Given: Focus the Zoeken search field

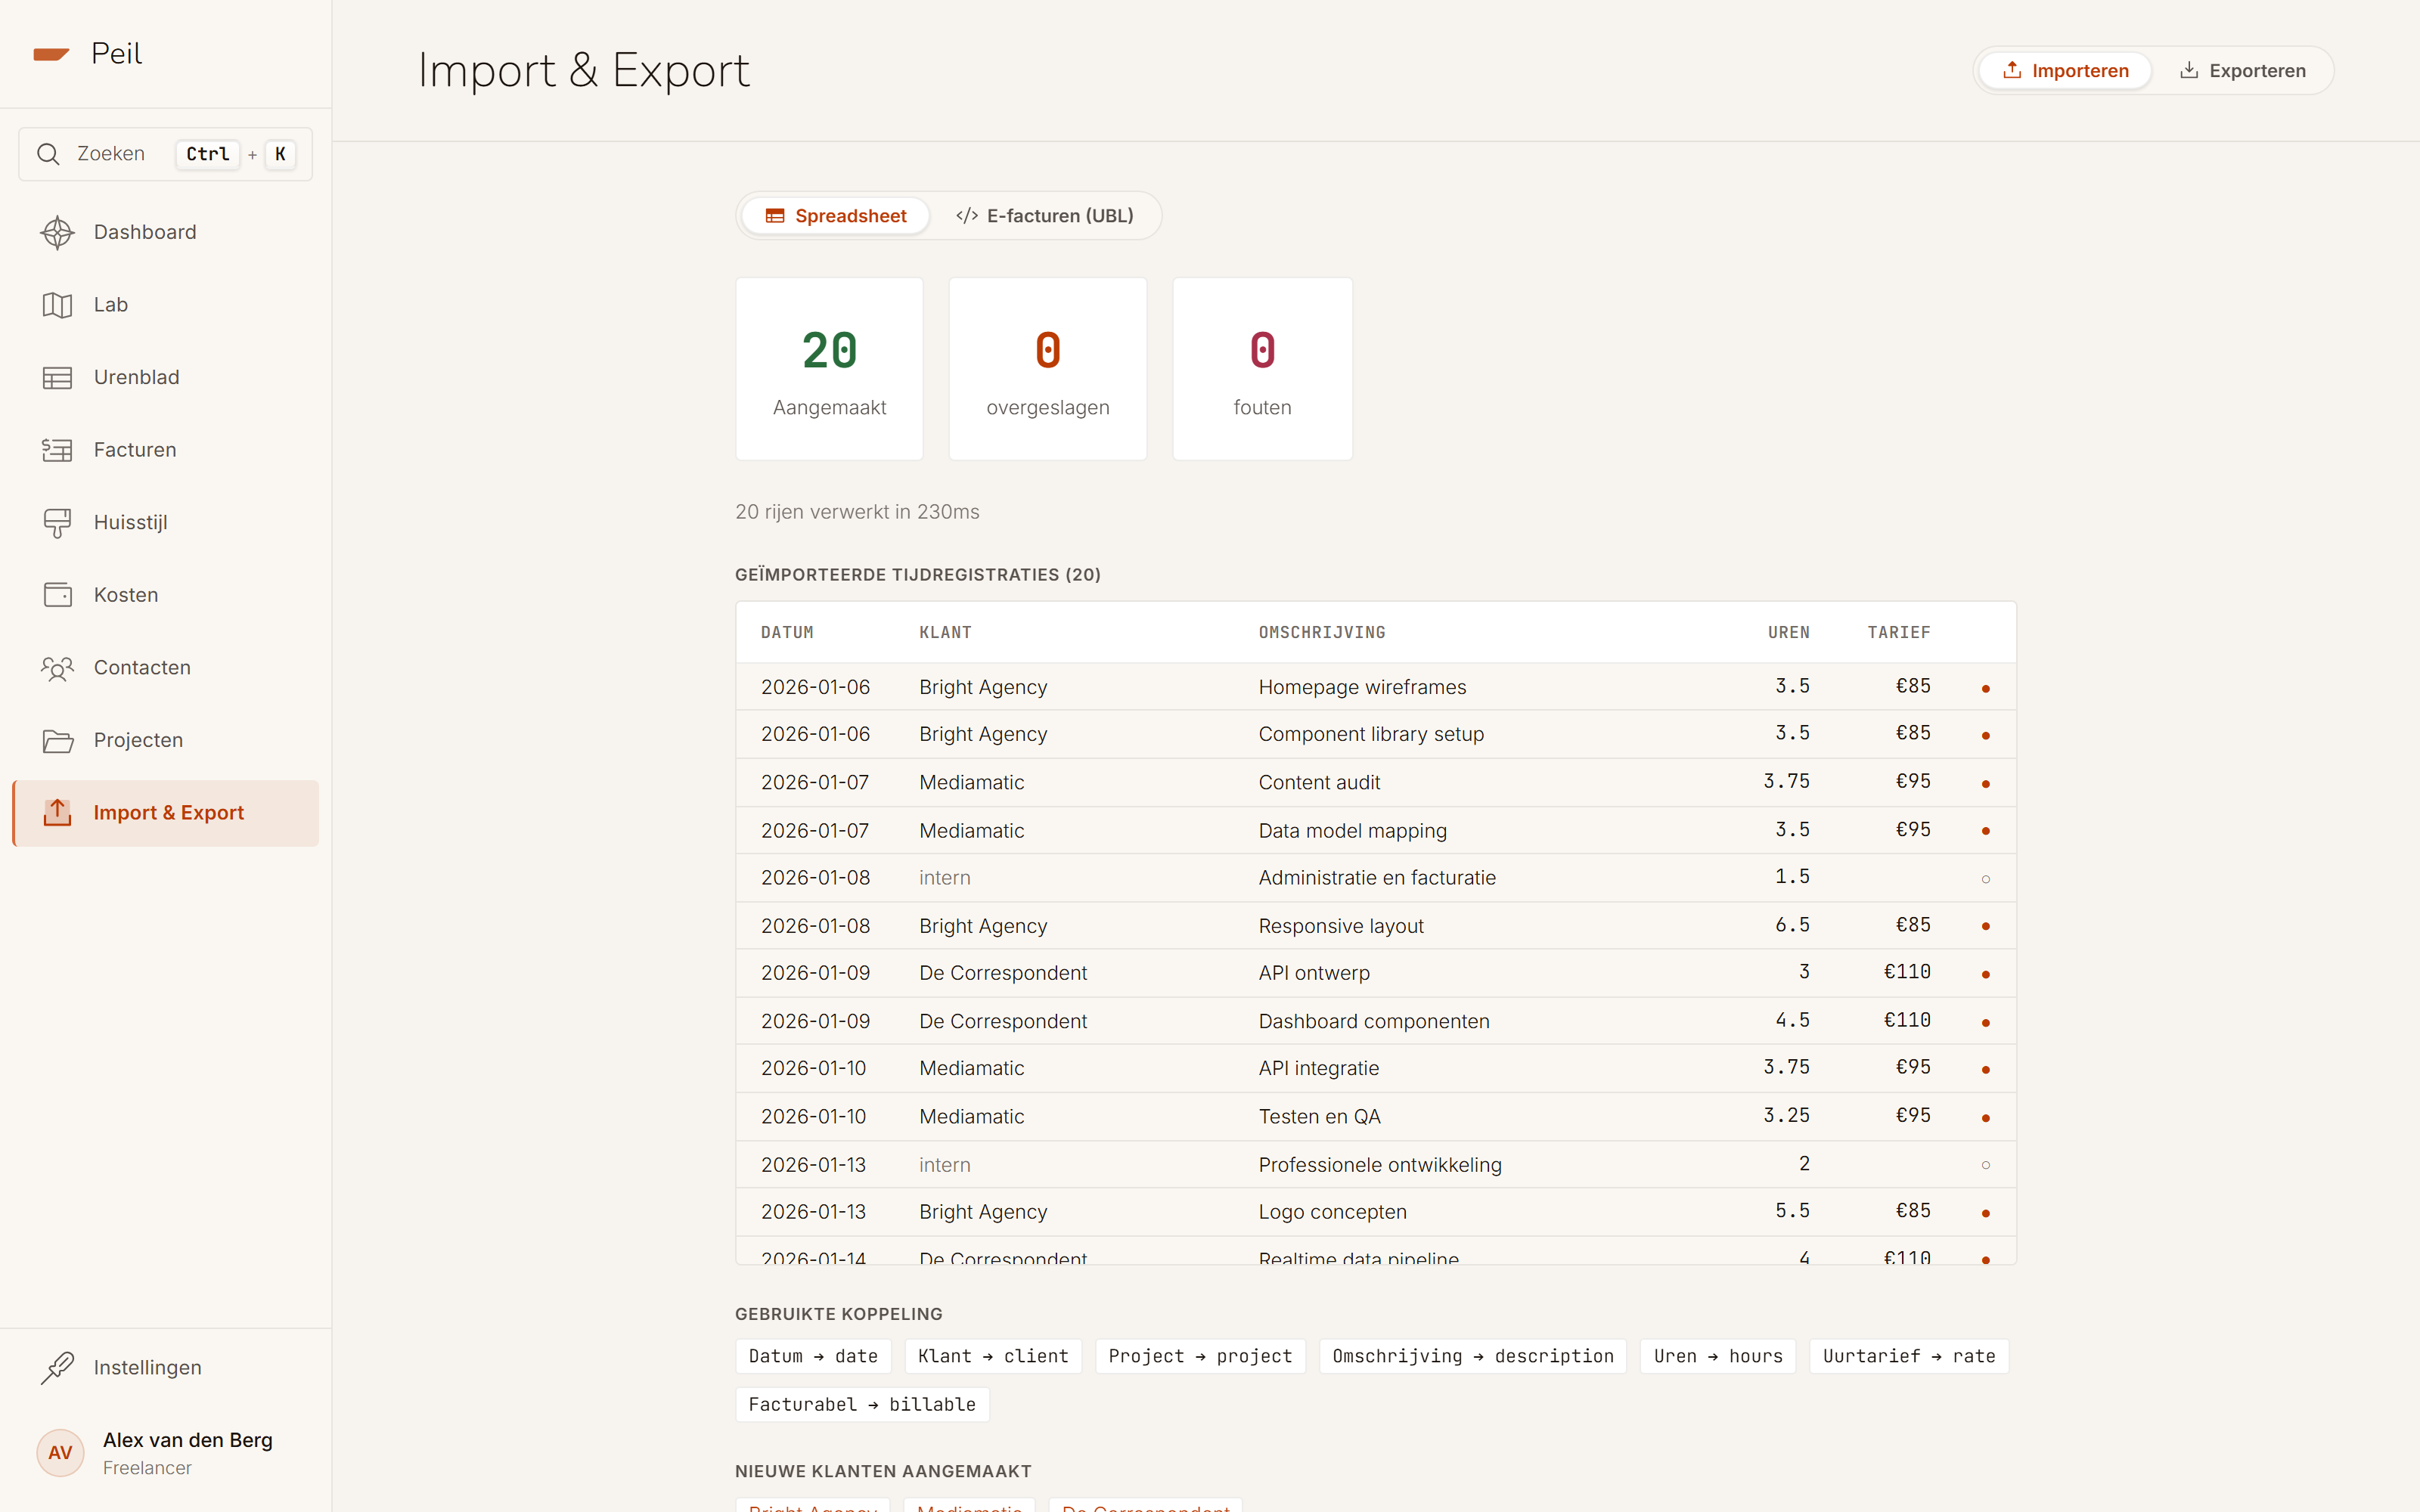Looking at the screenshot, I should (166, 154).
